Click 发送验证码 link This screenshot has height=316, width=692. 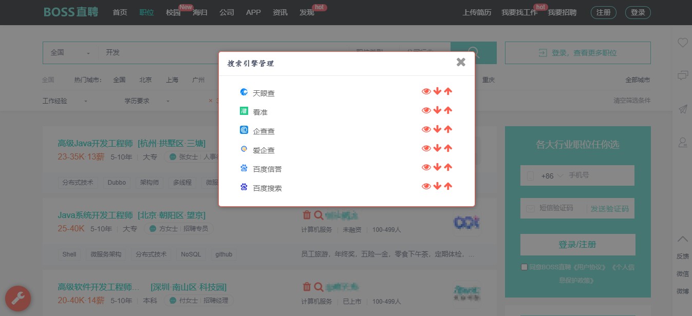click(x=609, y=209)
